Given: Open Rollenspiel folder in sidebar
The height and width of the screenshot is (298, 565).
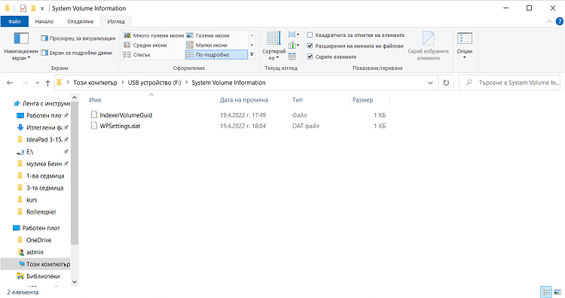Looking at the screenshot, I should point(37,212).
